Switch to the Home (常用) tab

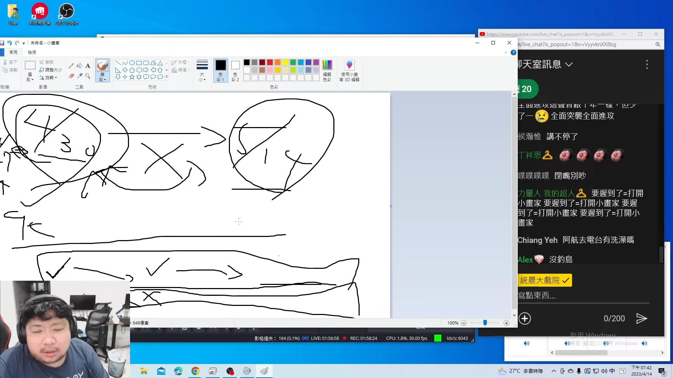[x=13, y=52]
